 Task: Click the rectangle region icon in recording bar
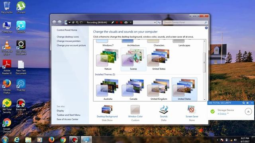click(81, 22)
